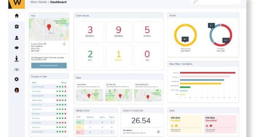Screen dimensions: 255x137
Task: Click the Name column header in People On Site
Action: (x=34, y=83)
